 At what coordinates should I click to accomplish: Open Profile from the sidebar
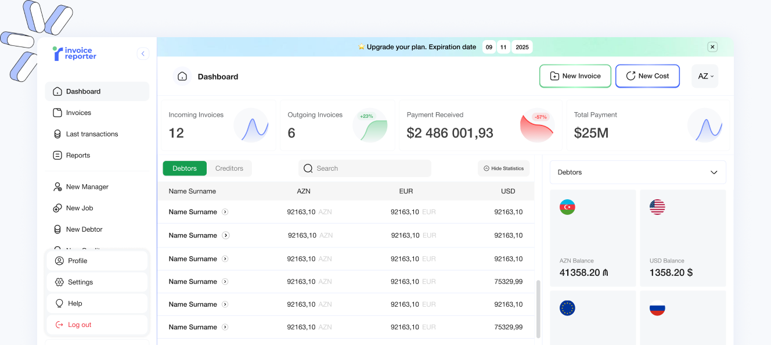coord(97,261)
